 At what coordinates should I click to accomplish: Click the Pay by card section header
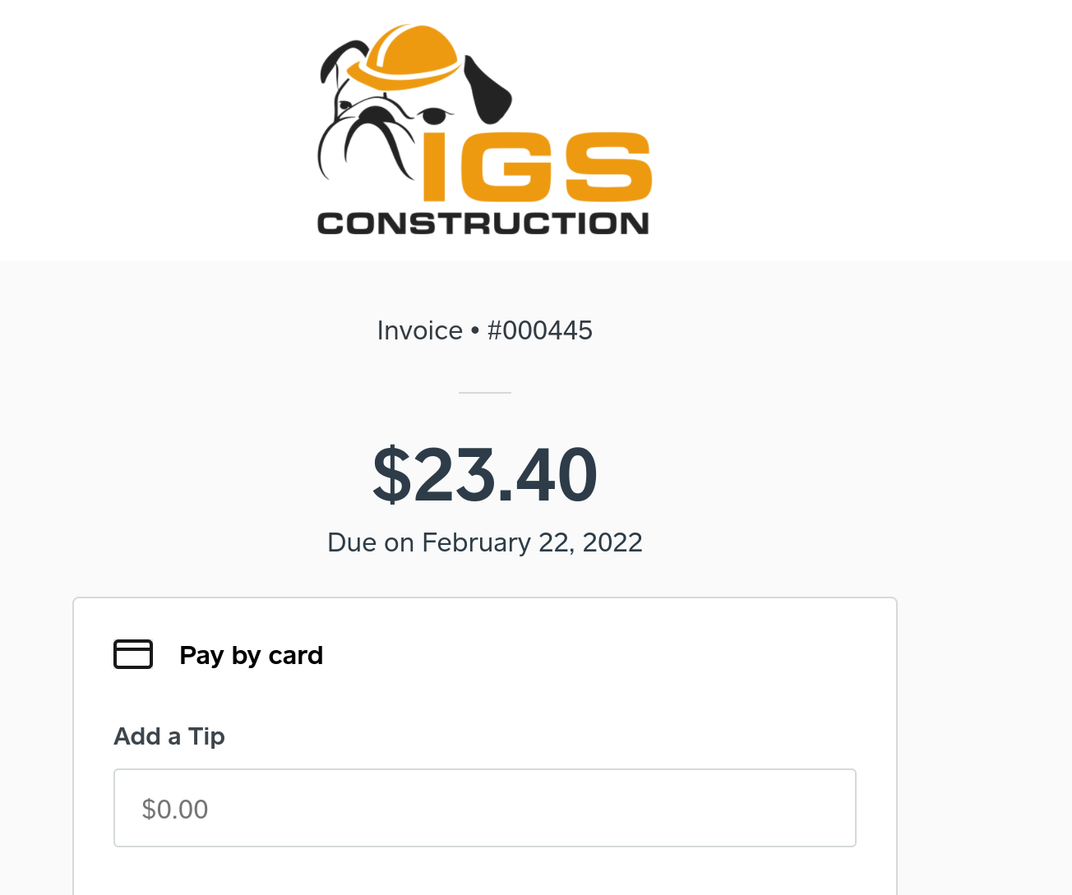point(251,655)
